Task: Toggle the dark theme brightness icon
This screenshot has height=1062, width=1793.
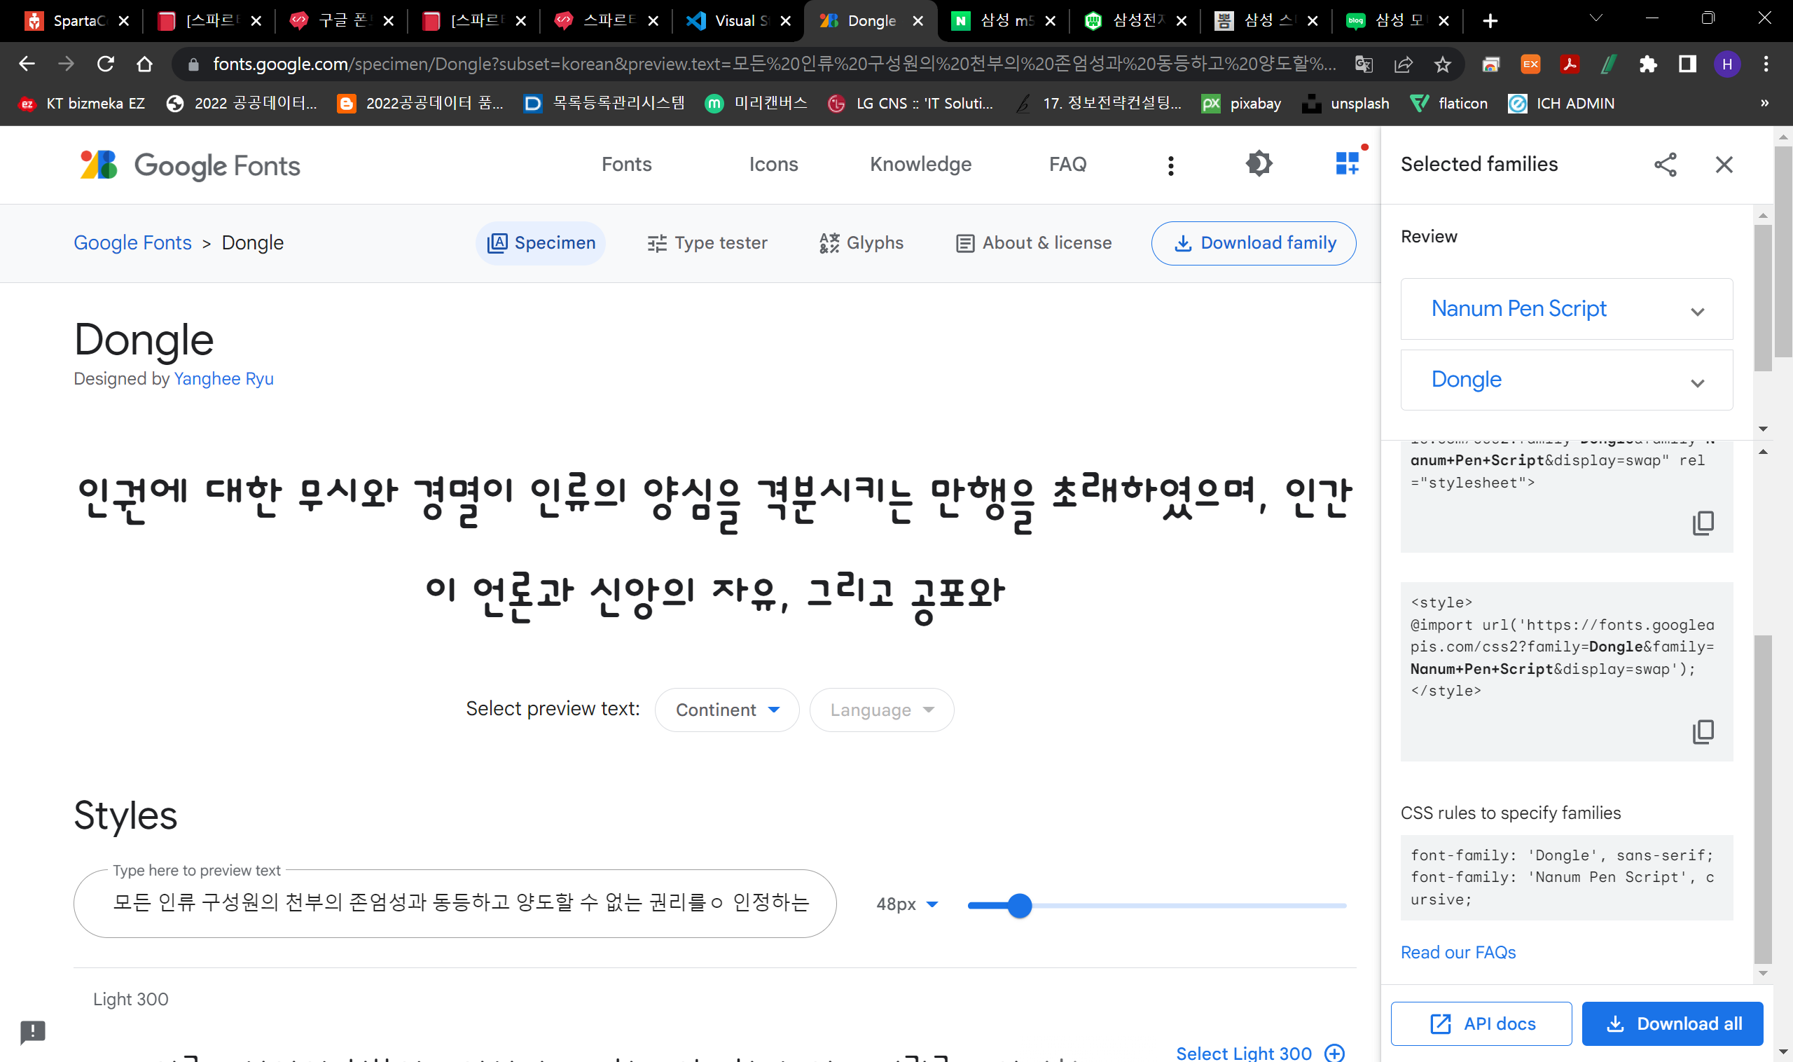Action: click(x=1259, y=164)
